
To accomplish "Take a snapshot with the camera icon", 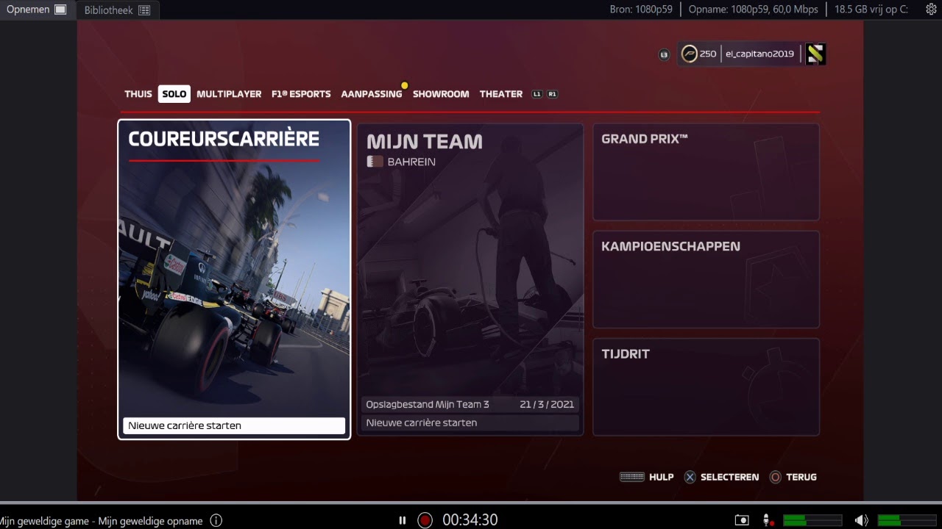I will tap(742, 520).
